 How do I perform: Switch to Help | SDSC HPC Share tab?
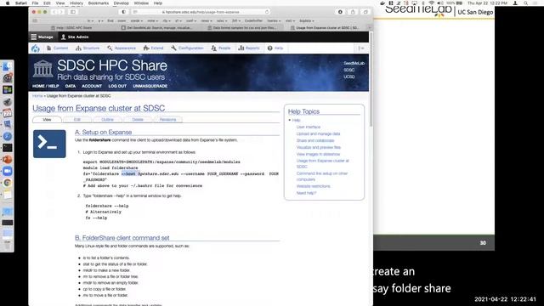pos(71,28)
